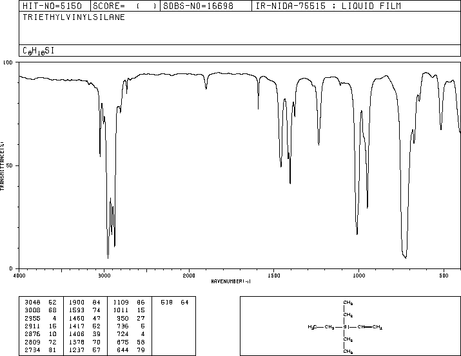Select peak table entry 1109
The width and height of the screenshot is (461, 356).
121,303
